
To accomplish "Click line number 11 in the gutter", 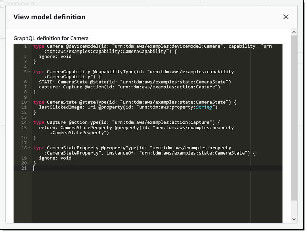I will [x=24, y=107].
